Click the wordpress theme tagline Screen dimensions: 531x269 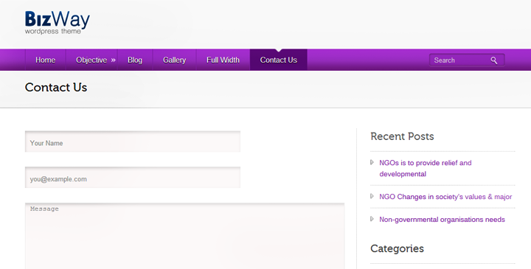click(53, 31)
